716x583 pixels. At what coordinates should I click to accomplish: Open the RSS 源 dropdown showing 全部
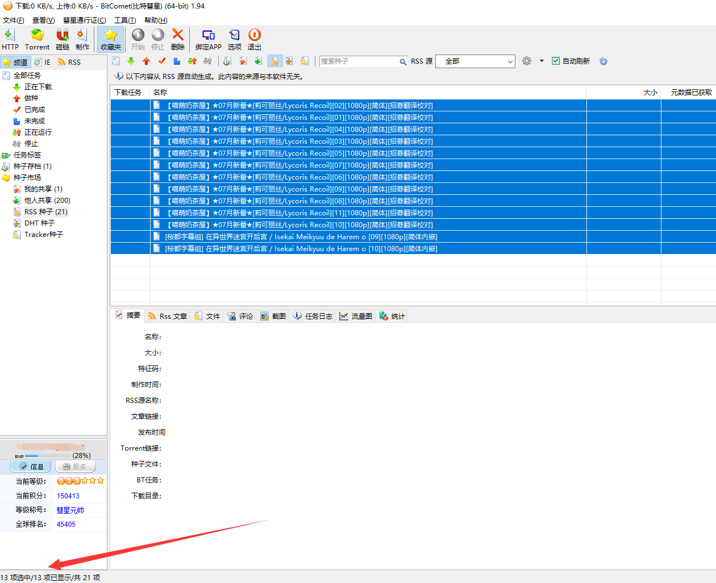click(x=475, y=61)
